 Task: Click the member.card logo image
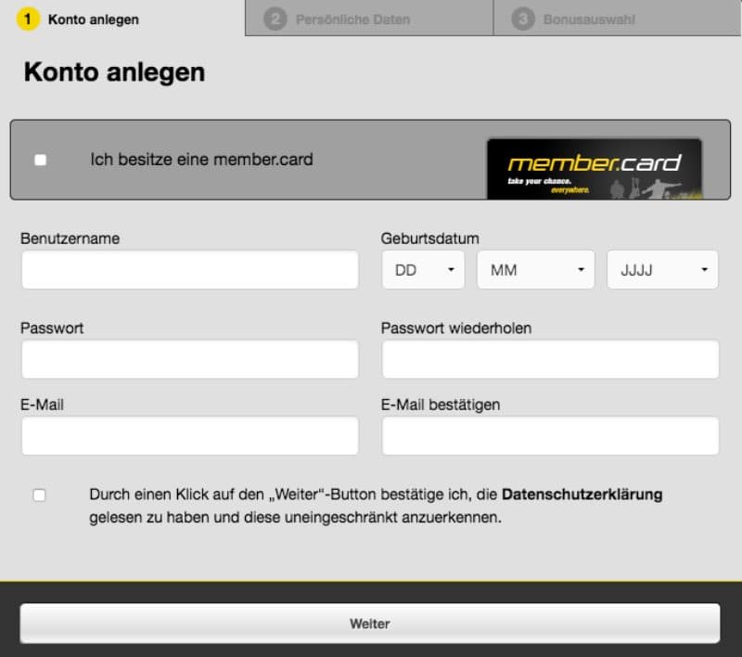pos(595,169)
